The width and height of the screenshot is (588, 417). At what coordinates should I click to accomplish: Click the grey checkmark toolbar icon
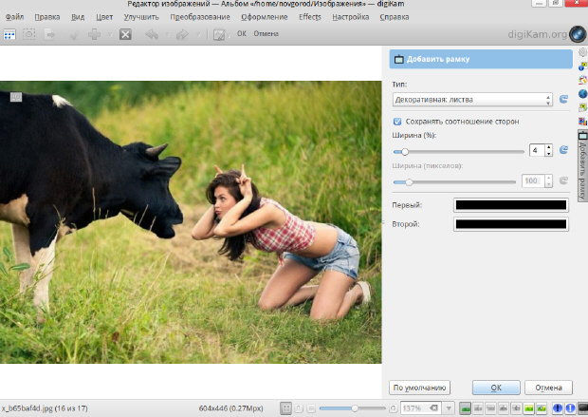pyautogui.click(x=75, y=34)
